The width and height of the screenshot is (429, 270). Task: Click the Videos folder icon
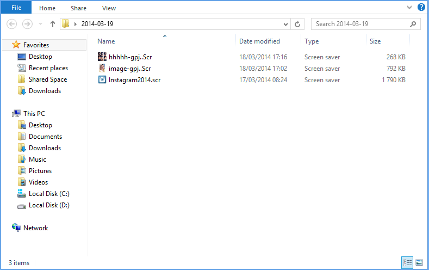pyautogui.click(x=22, y=182)
